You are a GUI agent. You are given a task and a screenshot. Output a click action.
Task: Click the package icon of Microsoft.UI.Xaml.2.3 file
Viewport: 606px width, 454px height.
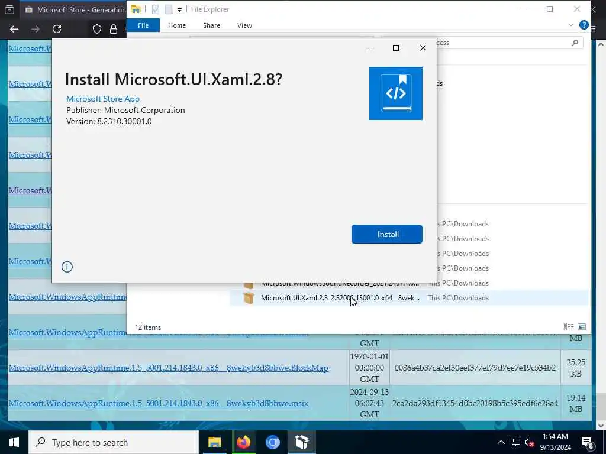click(249, 298)
